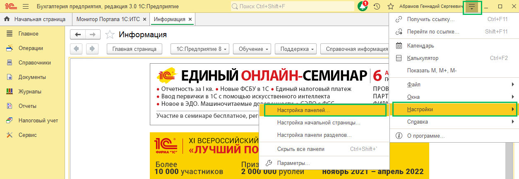The height and width of the screenshot is (179, 519).
Task: Click the wrench icon beside Параметры
Action: coord(269,163)
